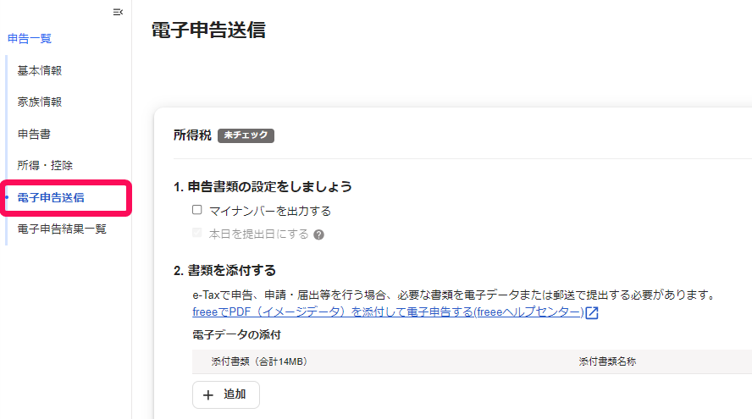Screen dimensions: 752x419
Task: Click the 未チェック status badge
Action: coord(246,135)
